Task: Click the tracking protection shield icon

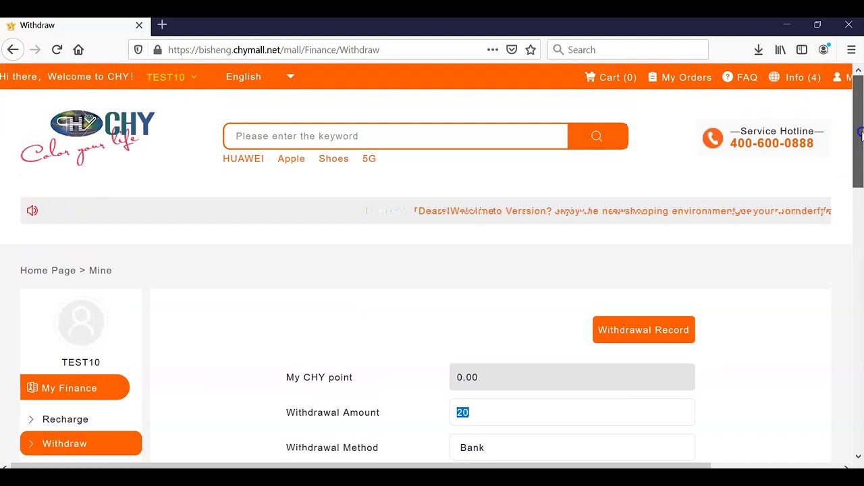Action: 138,49
